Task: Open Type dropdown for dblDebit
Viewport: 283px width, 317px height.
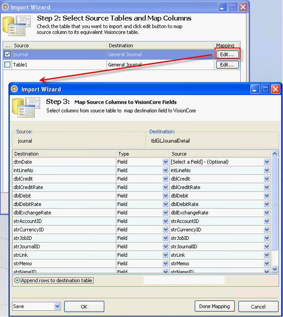Action: [x=165, y=196]
